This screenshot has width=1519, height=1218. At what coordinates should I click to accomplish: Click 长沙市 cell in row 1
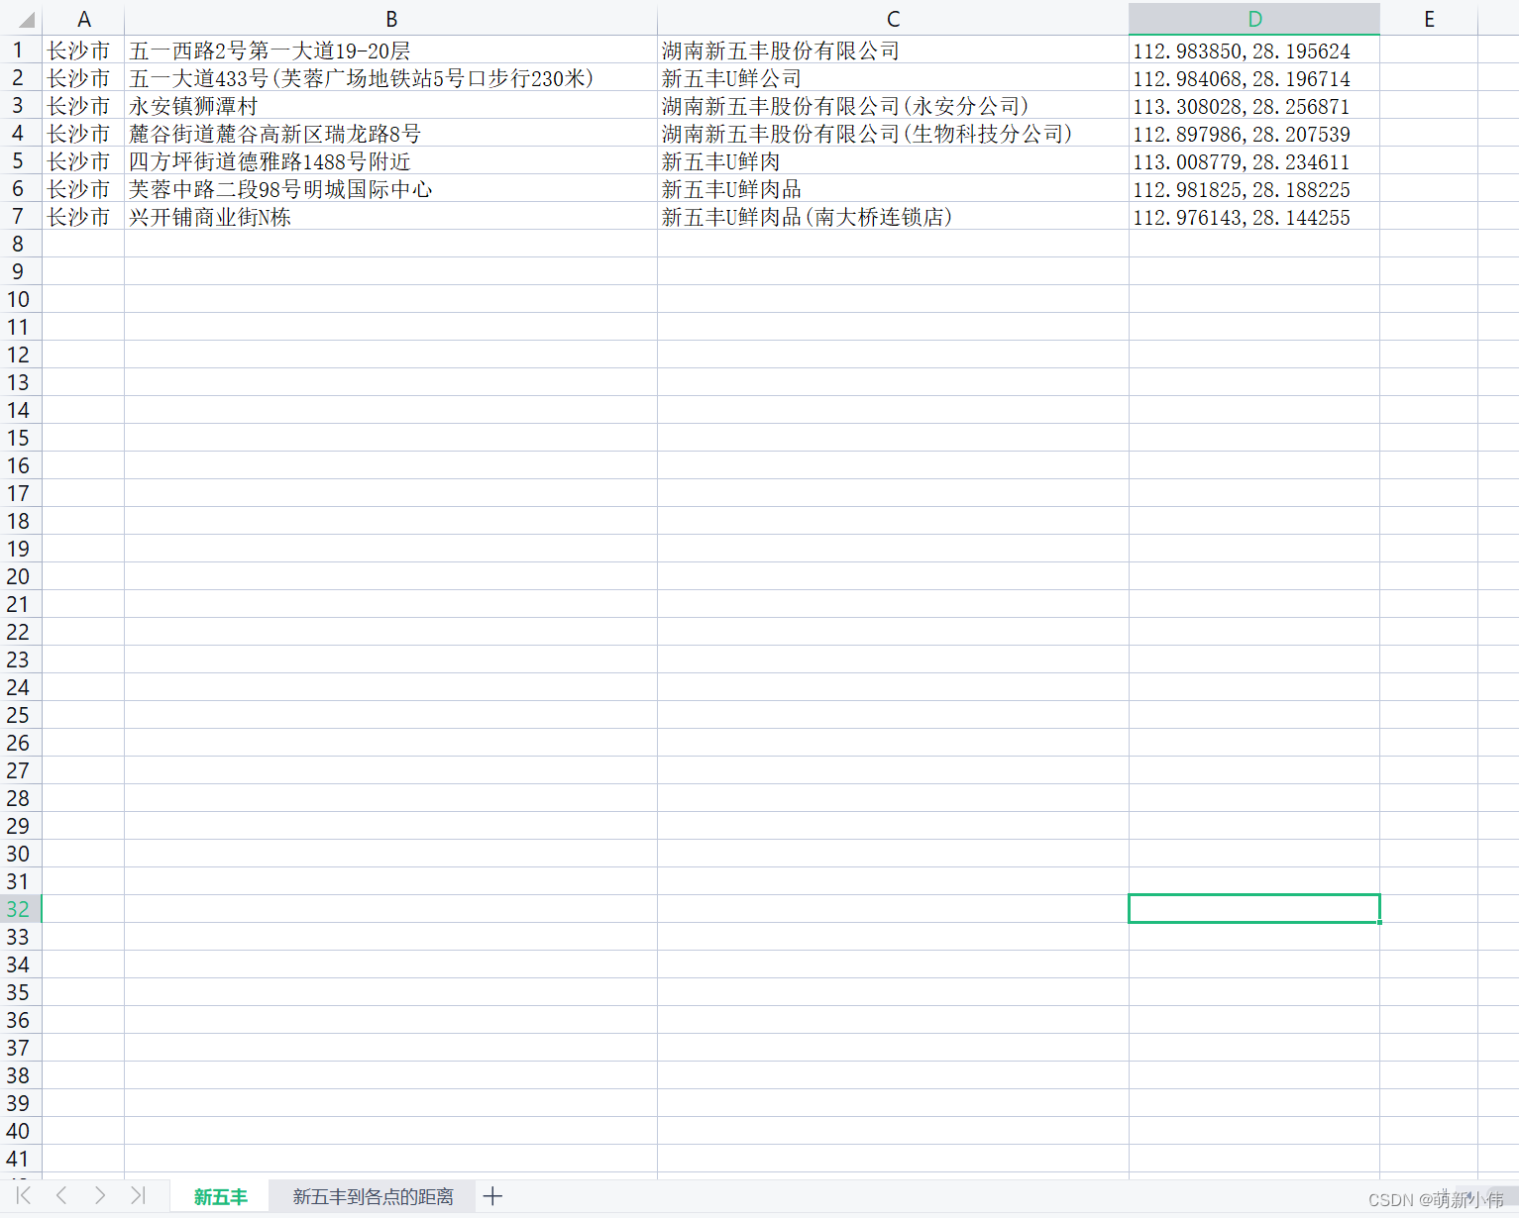[x=83, y=50]
